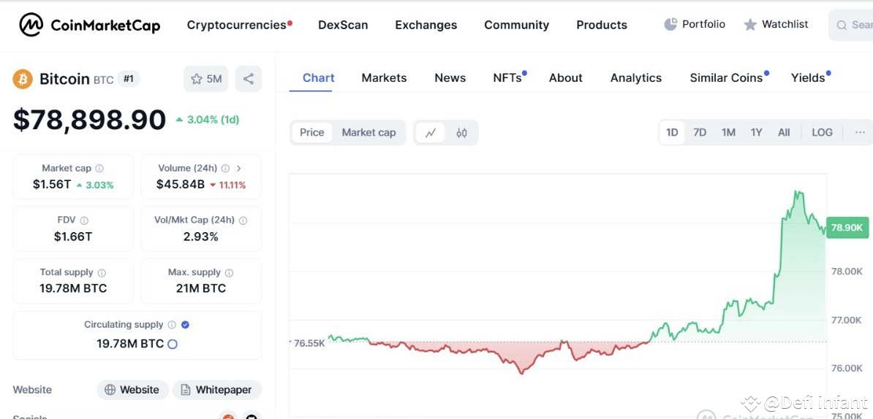Screen dimensions: 873x419
Task: Click the 78.90K current price label
Action: click(x=847, y=227)
